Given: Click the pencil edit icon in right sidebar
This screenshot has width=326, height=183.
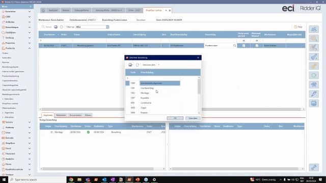Looking at the screenshot, I should [314, 94].
